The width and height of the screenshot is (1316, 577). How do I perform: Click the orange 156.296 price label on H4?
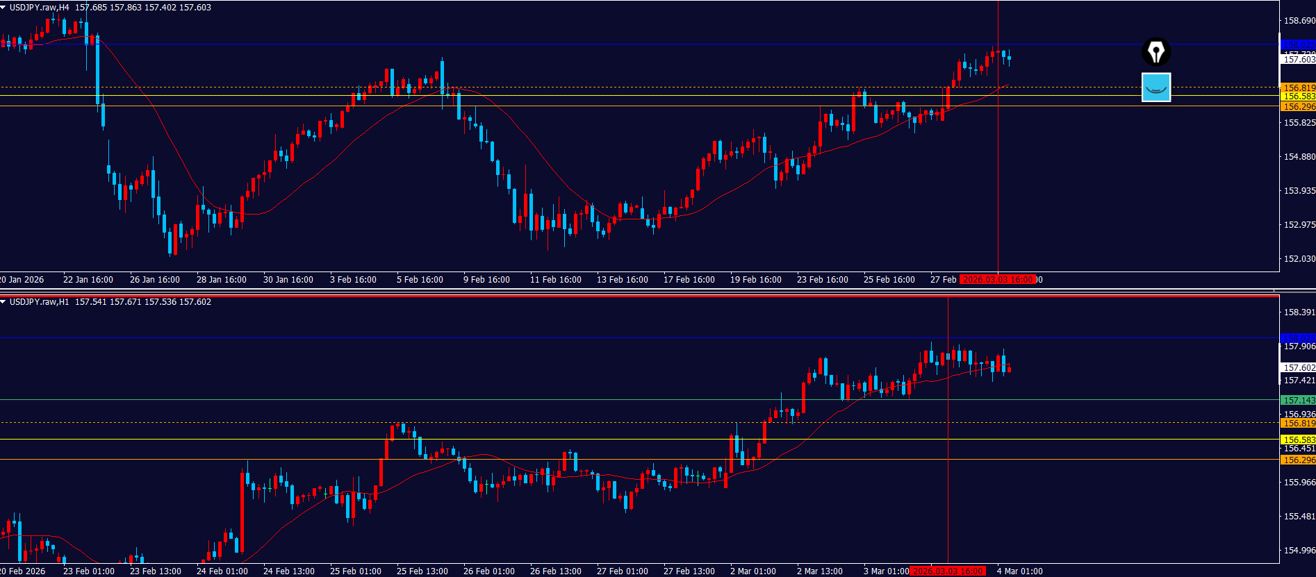1298,106
